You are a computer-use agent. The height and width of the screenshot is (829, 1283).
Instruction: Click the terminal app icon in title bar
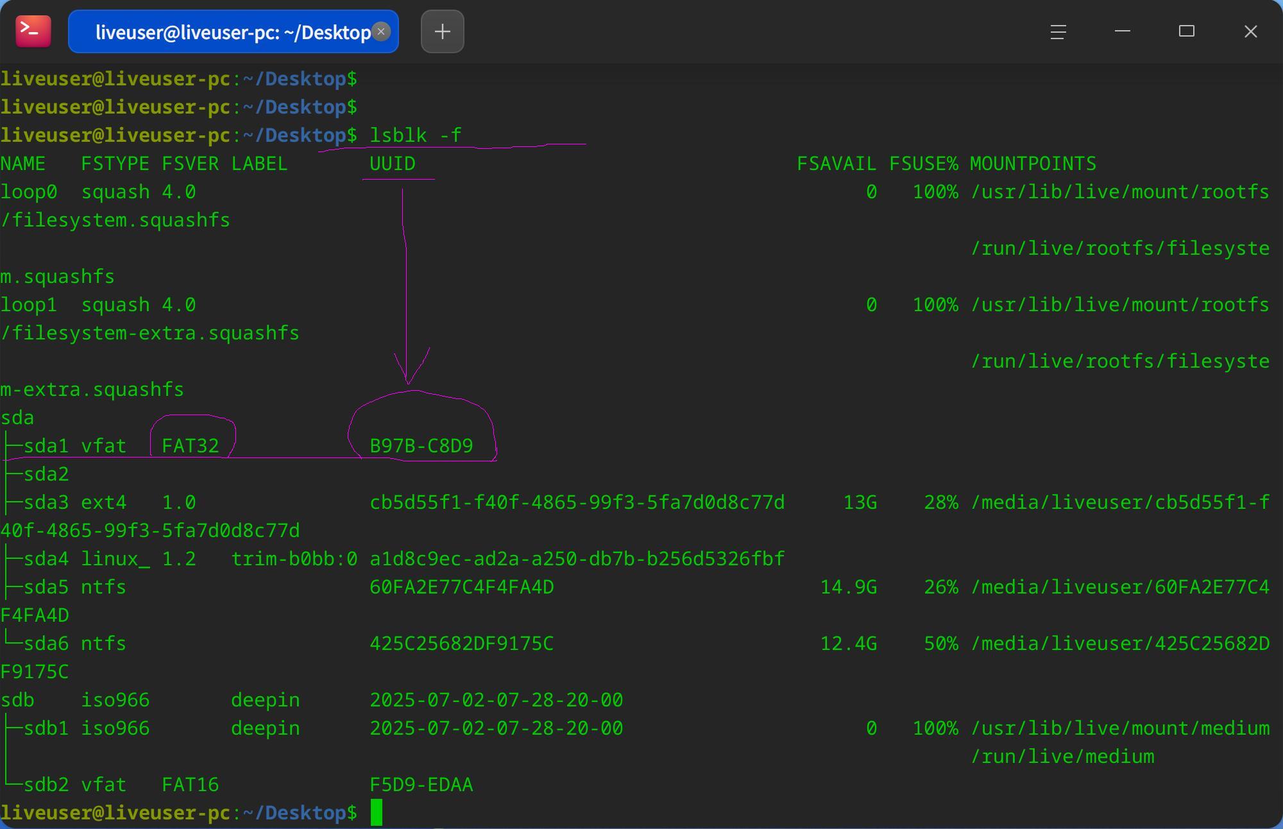(33, 31)
